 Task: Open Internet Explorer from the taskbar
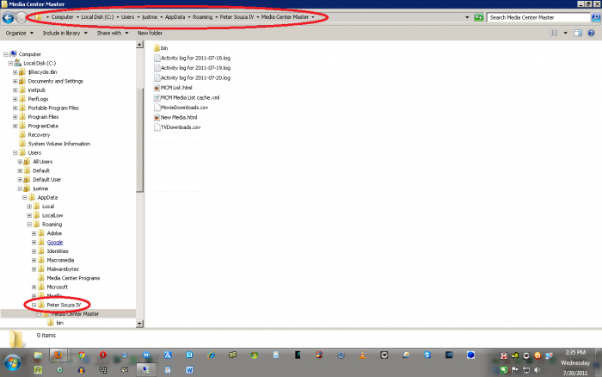tap(212, 355)
